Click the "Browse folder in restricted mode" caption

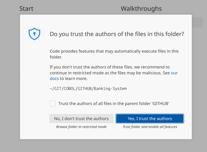[x=81, y=127]
